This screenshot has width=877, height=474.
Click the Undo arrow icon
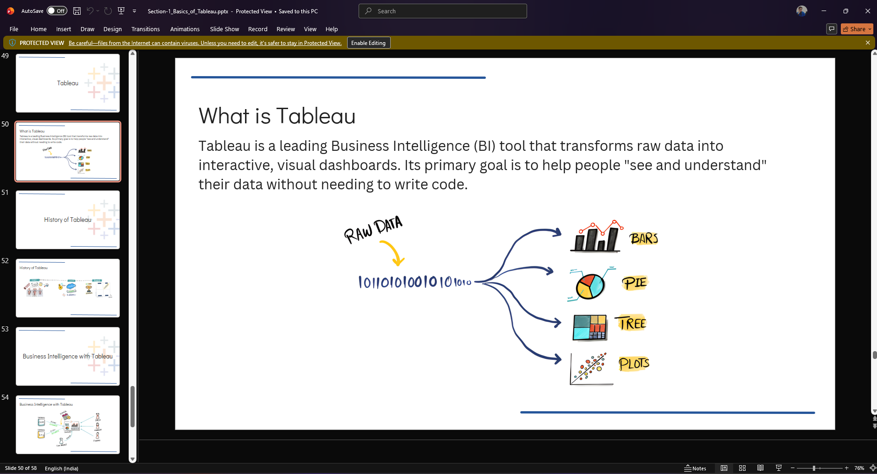click(x=90, y=11)
